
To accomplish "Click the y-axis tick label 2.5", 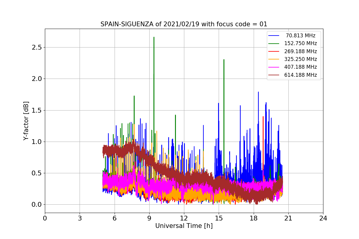I will point(37,48).
